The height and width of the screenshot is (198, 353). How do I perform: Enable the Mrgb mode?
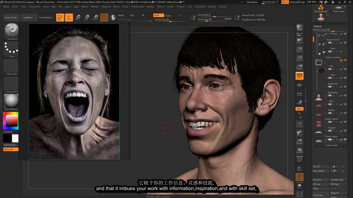(121, 15)
